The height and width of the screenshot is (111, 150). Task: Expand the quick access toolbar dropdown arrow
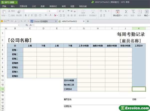pyautogui.click(x=28, y=21)
